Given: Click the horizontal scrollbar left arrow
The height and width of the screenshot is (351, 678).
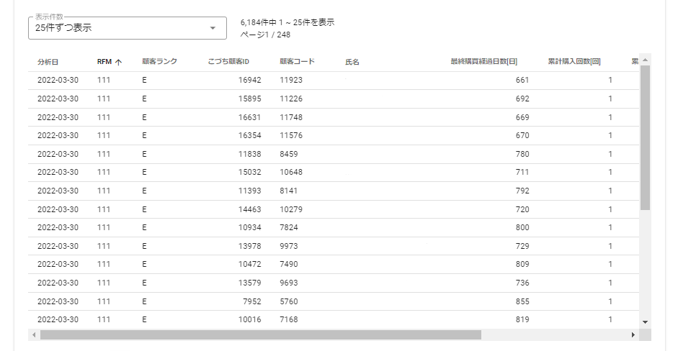Looking at the screenshot, I should coord(33,335).
